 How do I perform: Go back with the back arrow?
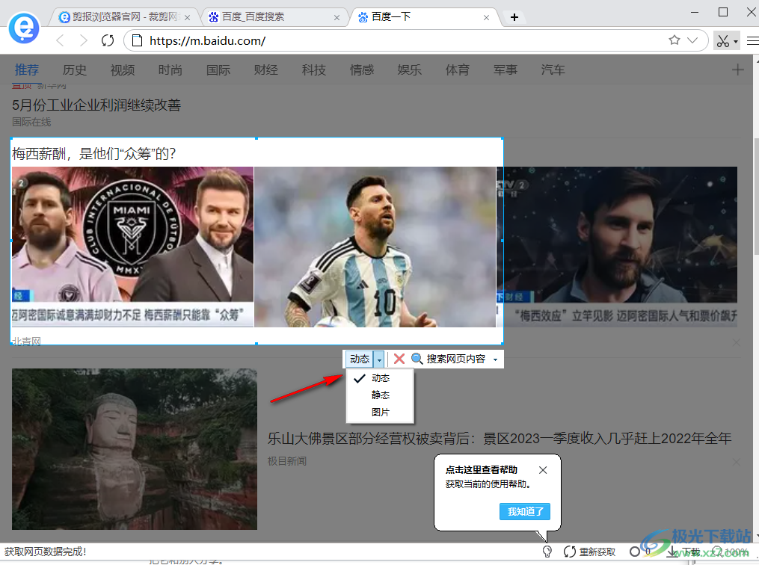(x=60, y=40)
